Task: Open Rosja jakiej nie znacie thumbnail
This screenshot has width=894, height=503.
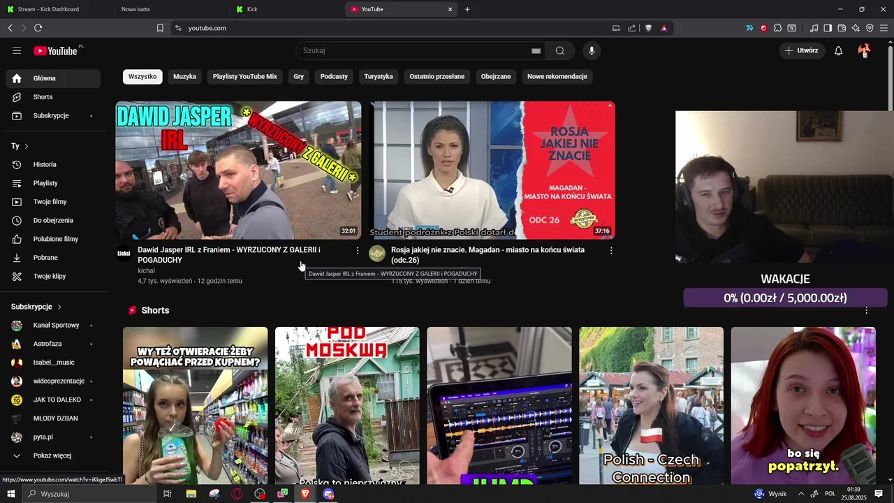Action: pyautogui.click(x=492, y=170)
